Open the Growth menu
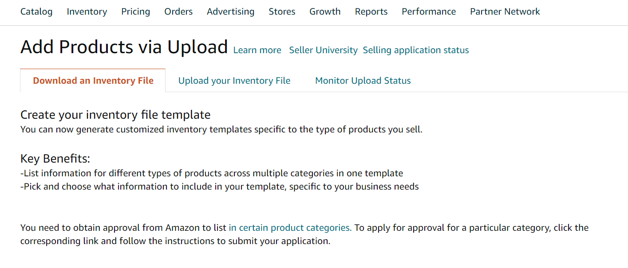628x268 pixels. pyautogui.click(x=325, y=12)
